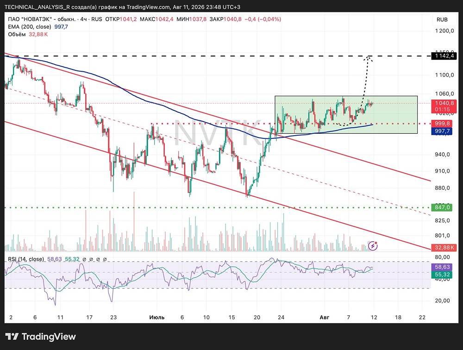This screenshot has height=350, width=463.
Task: Click the Авг month label on time axis
Action: tap(324, 318)
